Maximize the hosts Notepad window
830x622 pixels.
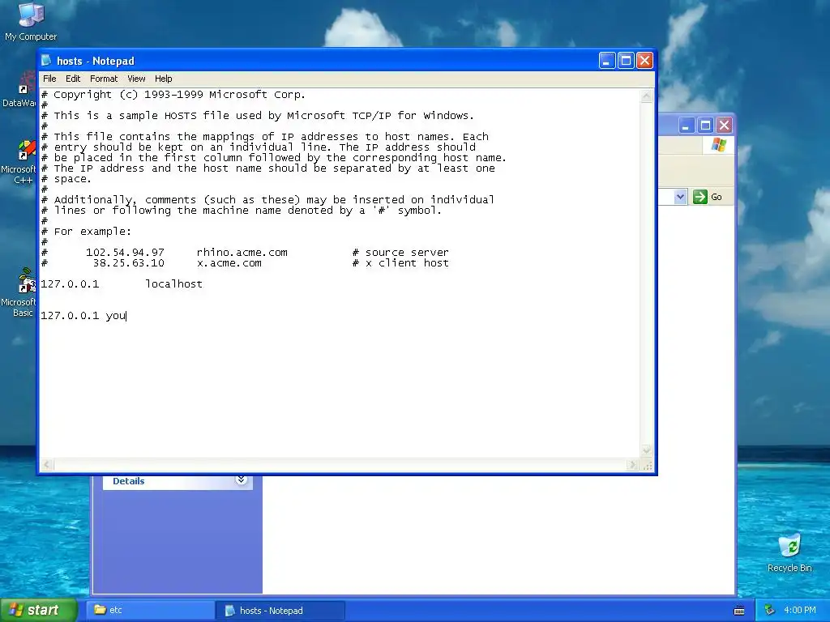[x=626, y=61]
